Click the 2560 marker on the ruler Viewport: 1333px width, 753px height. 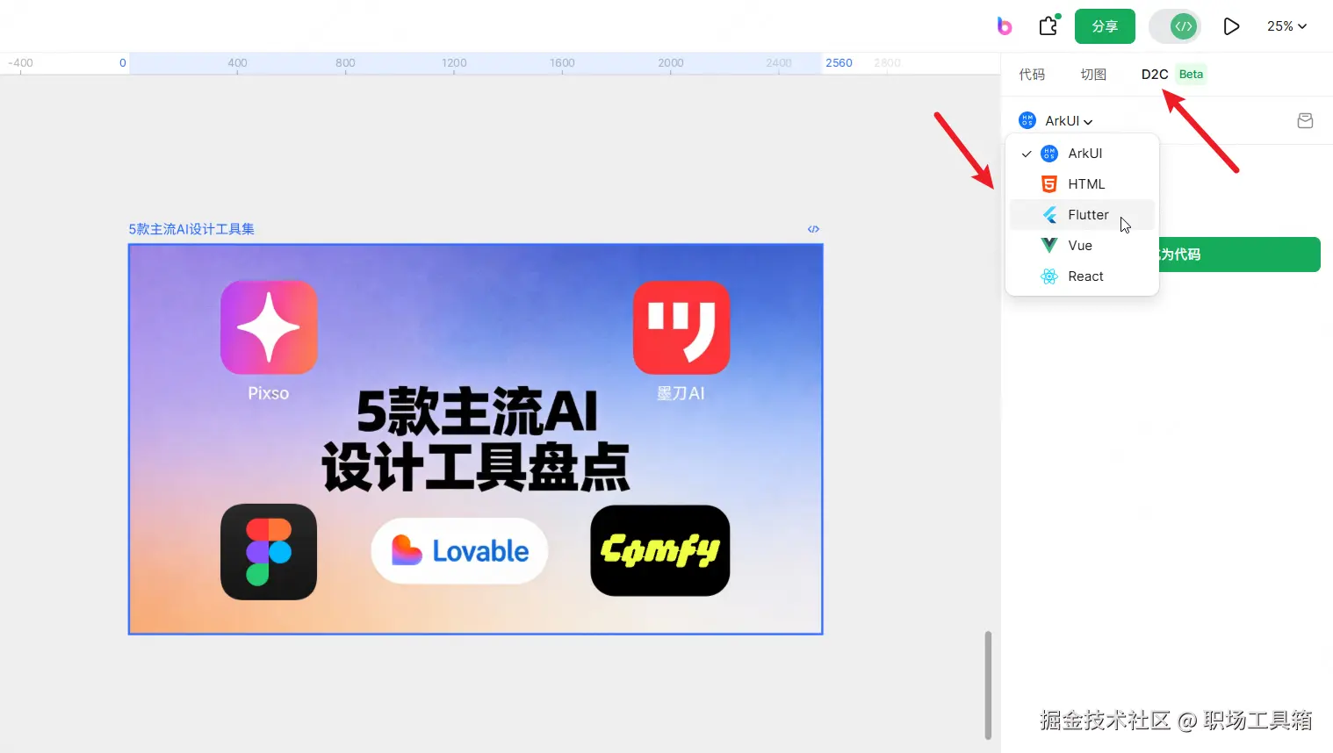click(839, 63)
